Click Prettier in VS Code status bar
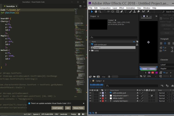 coord(74,114)
